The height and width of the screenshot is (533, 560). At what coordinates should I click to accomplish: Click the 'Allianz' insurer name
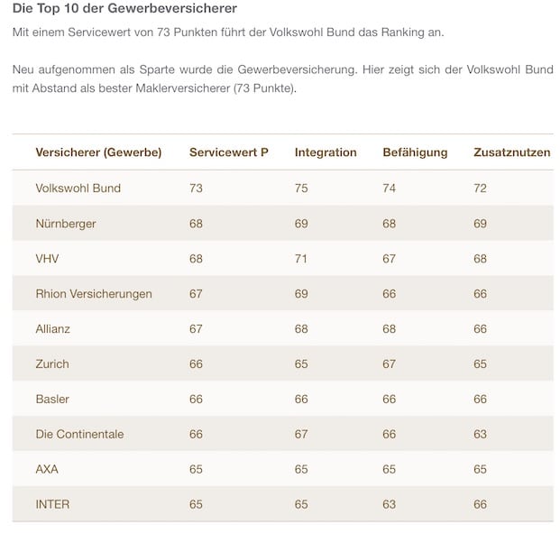click(52, 328)
